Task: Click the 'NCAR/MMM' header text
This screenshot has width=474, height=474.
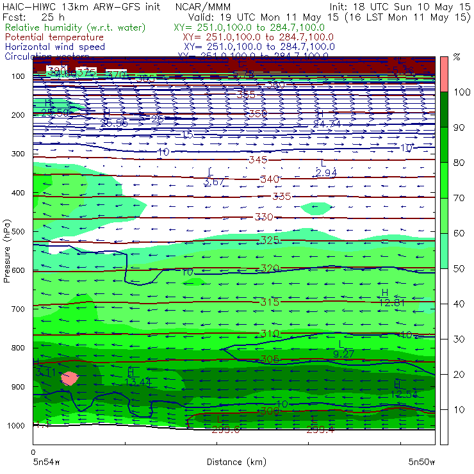Action: coord(203,6)
